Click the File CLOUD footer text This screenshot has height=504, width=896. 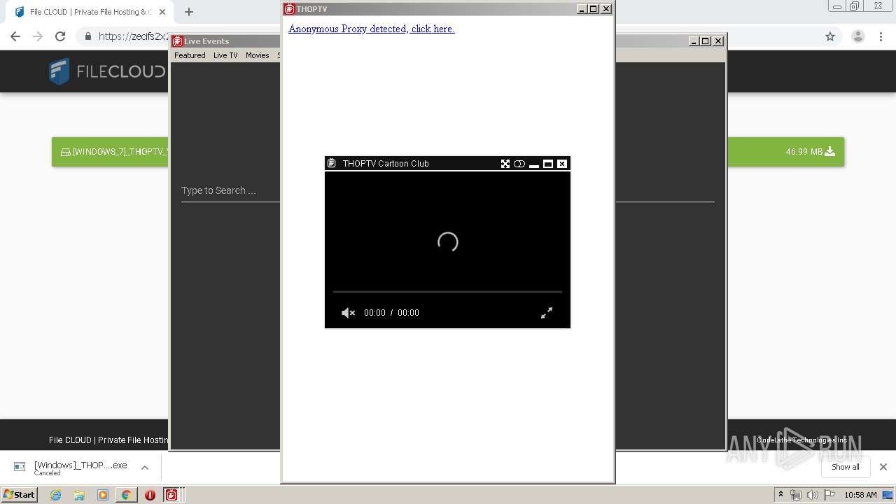click(108, 440)
